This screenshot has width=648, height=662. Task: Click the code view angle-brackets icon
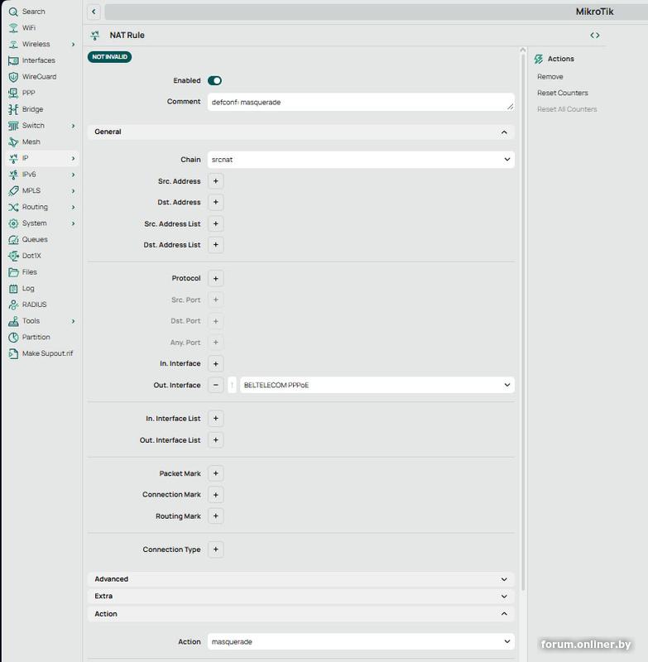coord(595,35)
